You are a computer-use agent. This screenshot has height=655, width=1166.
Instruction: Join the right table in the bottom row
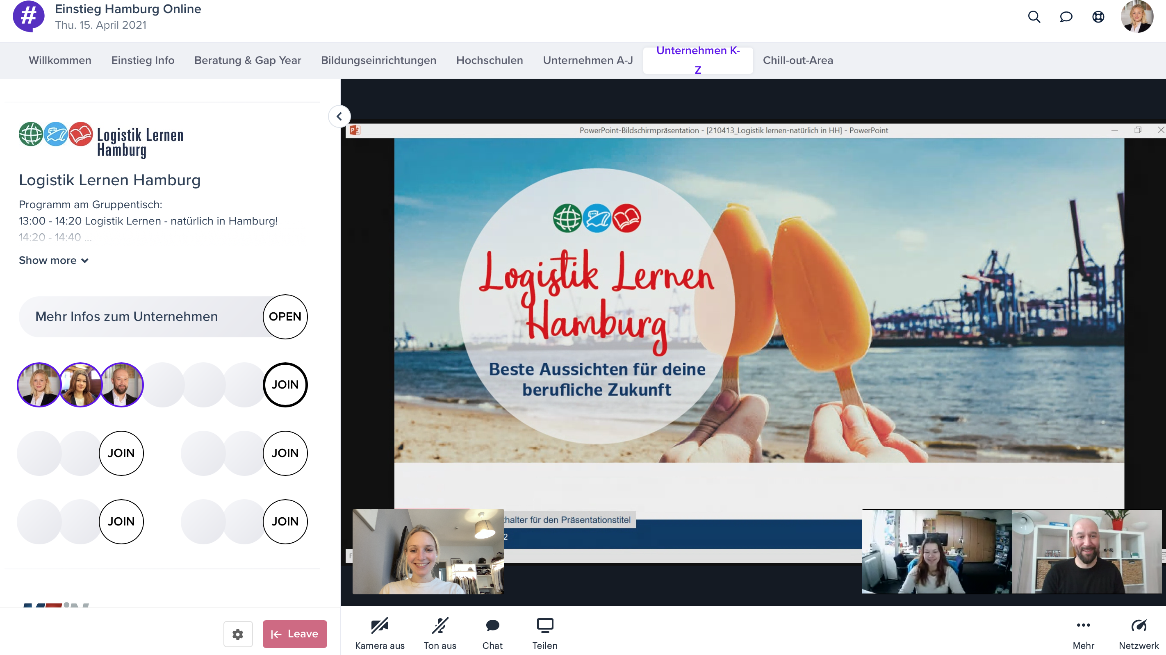click(285, 521)
